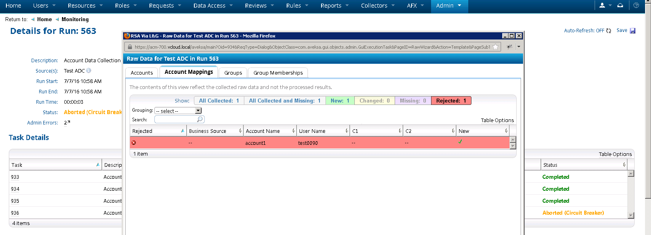Expand the Admin menu in navigation bar
This screenshot has height=235, width=651.
pos(448,6)
